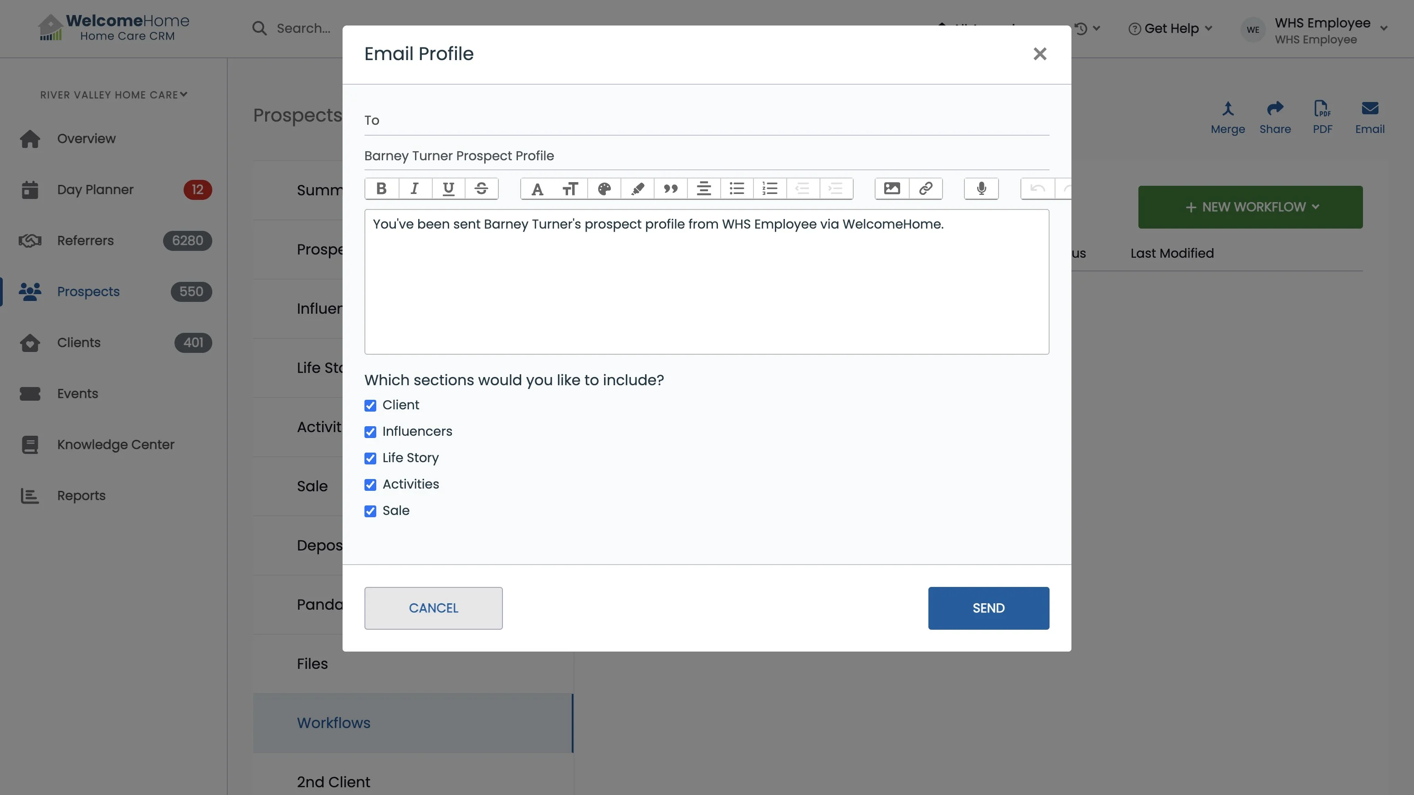The width and height of the screenshot is (1414, 795).
Task: Uncheck the Client section checkbox
Action: tap(370, 405)
